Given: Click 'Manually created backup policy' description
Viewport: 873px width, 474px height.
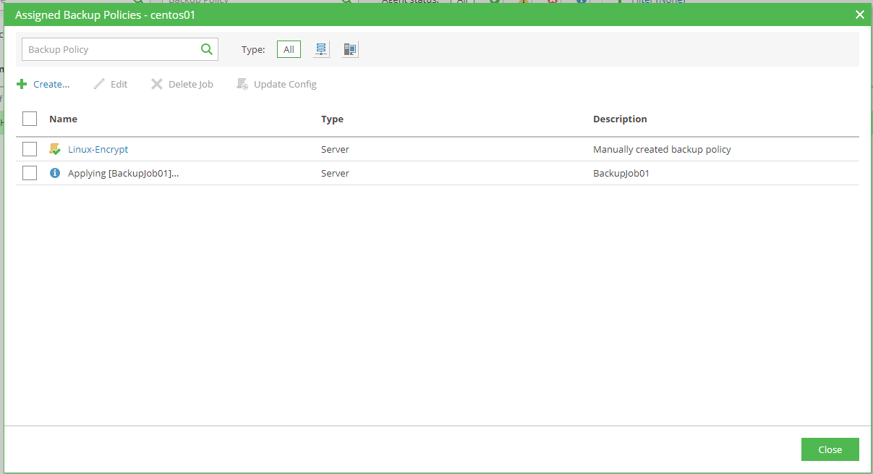Looking at the screenshot, I should tap(662, 149).
